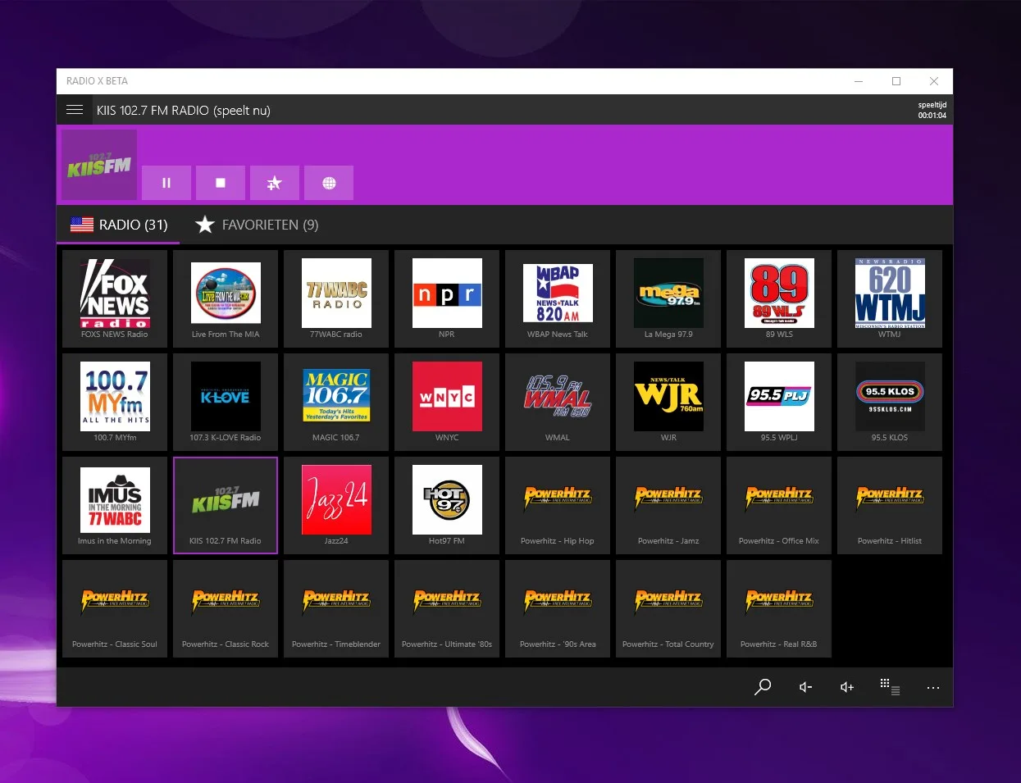Play the FOXS NEWS Radio station

tap(115, 298)
